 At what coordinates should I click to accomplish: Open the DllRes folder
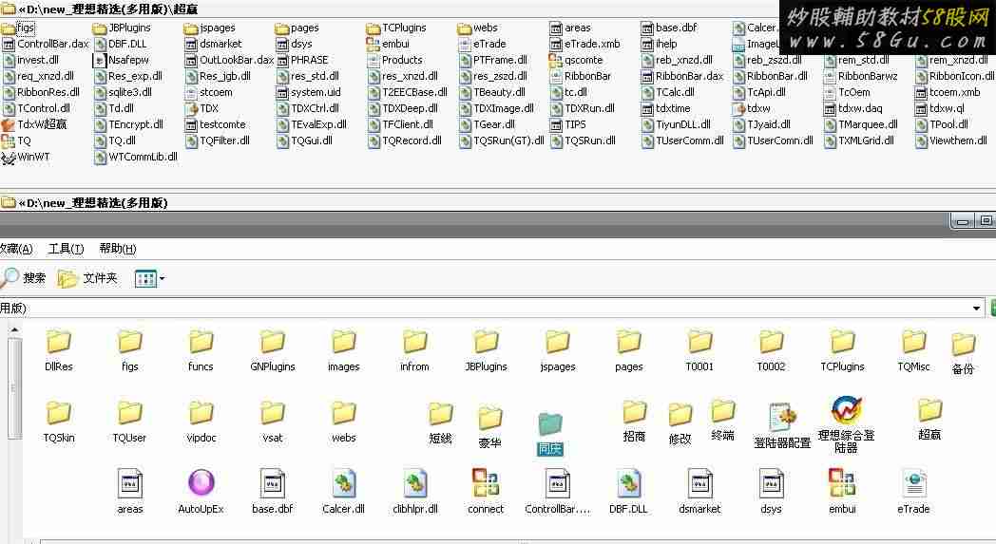pos(58,350)
